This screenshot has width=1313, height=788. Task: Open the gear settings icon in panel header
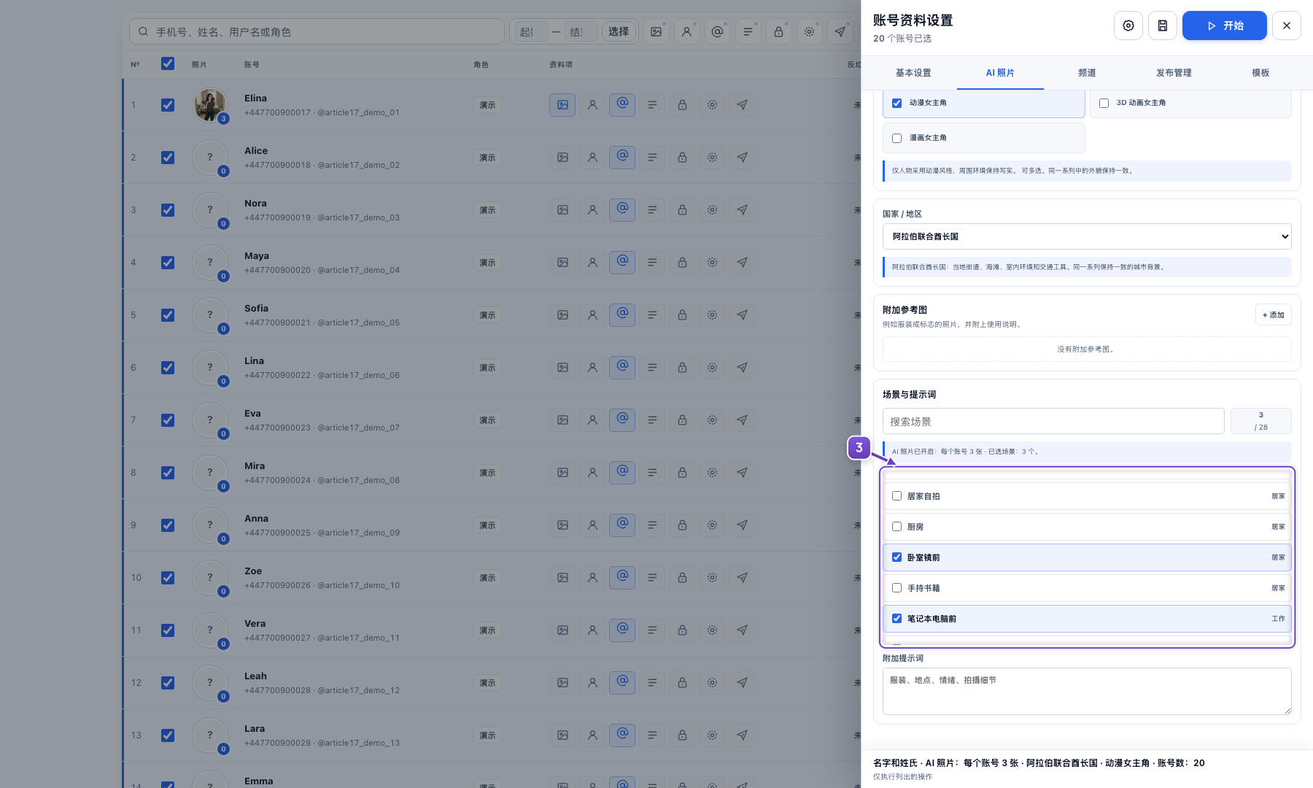pyautogui.click(x=1128, y=26)
